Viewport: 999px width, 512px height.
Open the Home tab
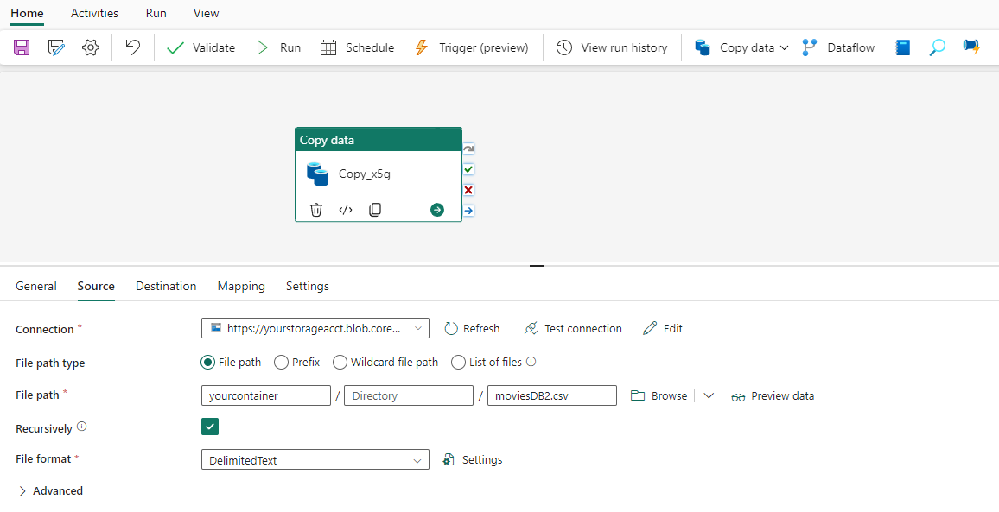[x=28, y=13]
